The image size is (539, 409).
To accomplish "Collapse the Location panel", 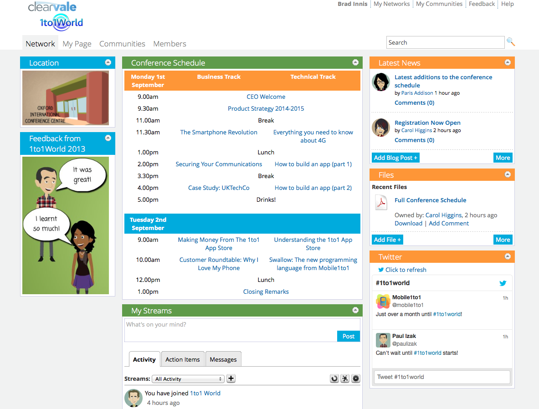I will (108, 62).
